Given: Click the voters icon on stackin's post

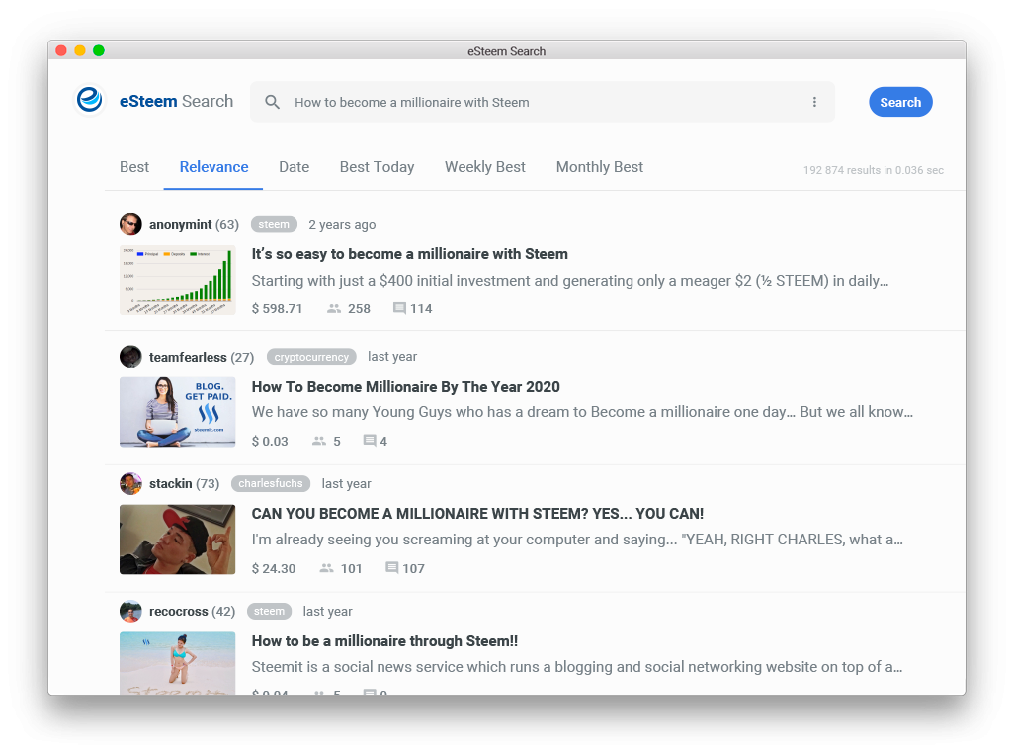Looking at the screenshot, I should coord(326,568).
